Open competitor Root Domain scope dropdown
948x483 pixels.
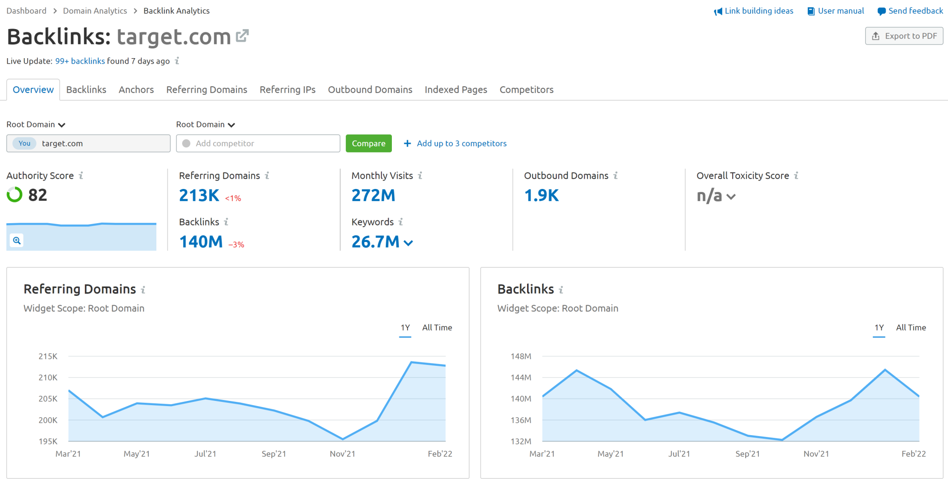(x=206, y=124)
